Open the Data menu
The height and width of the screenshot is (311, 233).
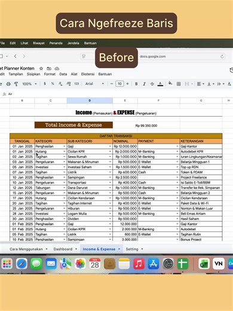(63, 74)
